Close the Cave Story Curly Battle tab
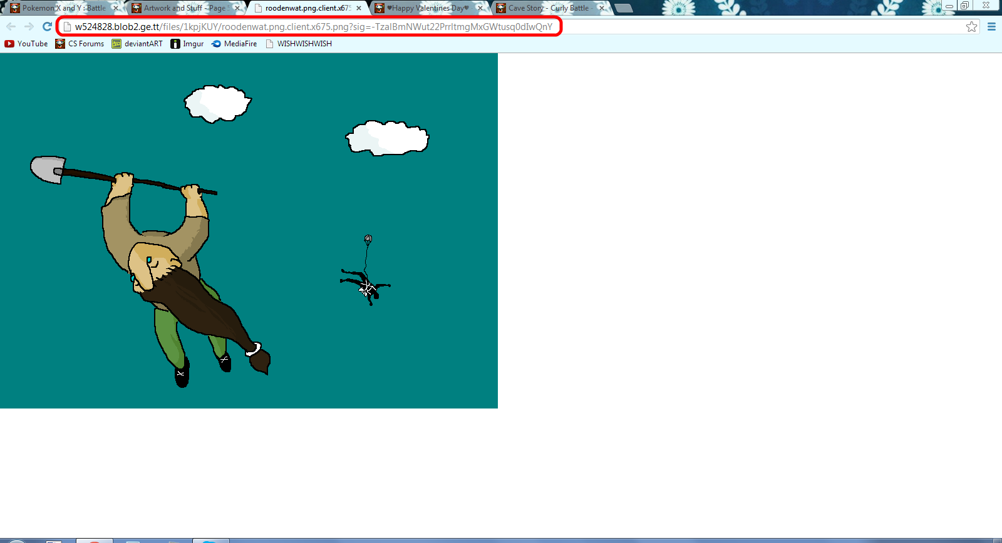The height and width of the screenshot is (543, 1002). point(602,8)
